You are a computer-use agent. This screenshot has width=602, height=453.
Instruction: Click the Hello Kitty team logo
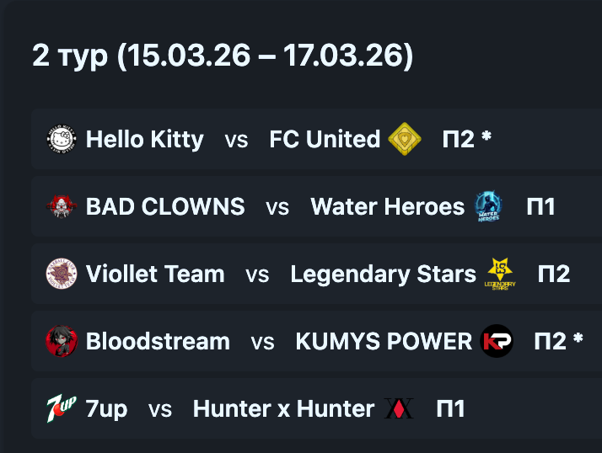[62, 139]
